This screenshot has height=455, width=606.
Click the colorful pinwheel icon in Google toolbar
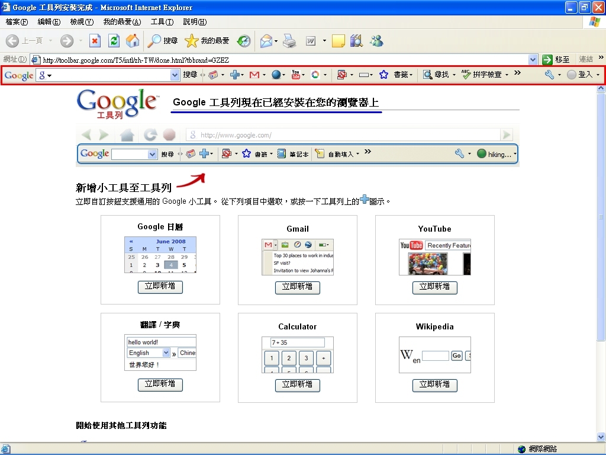(315, 75)
